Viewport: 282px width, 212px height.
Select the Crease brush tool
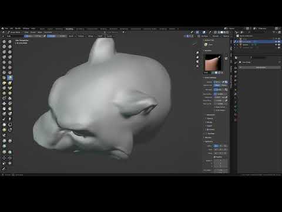(4, 62)
